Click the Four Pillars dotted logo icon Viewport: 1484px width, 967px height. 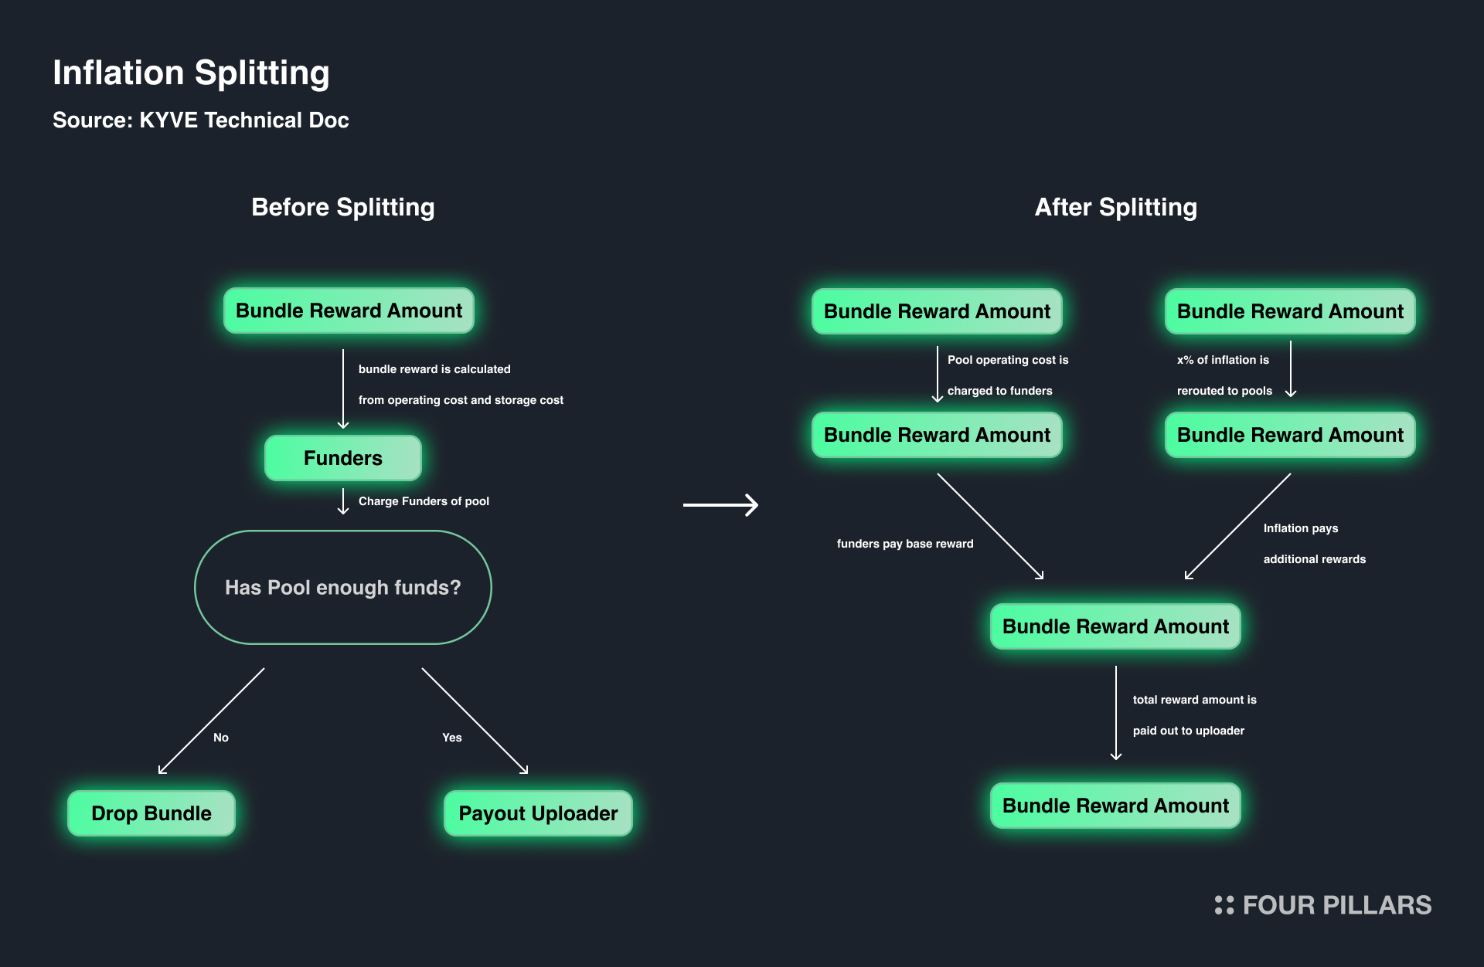click(x=1224, y=905)
